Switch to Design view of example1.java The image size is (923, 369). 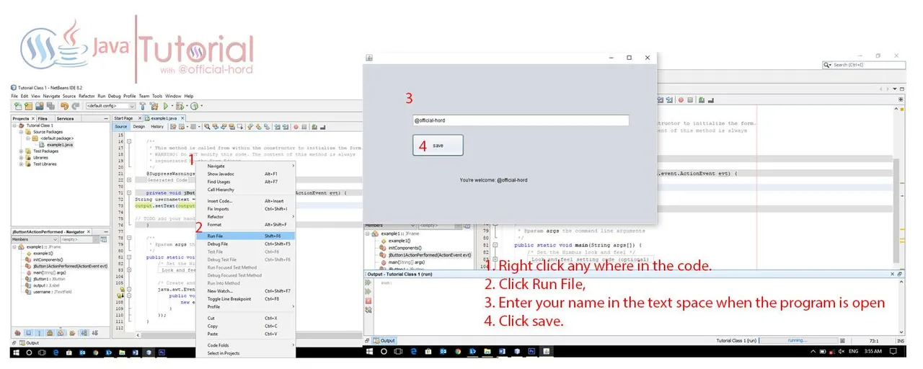pyautogui.click(x=138, y=127)
